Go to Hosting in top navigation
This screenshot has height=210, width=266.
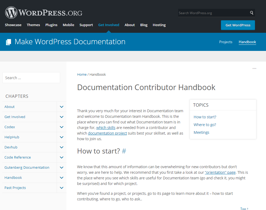pos(159,25)
